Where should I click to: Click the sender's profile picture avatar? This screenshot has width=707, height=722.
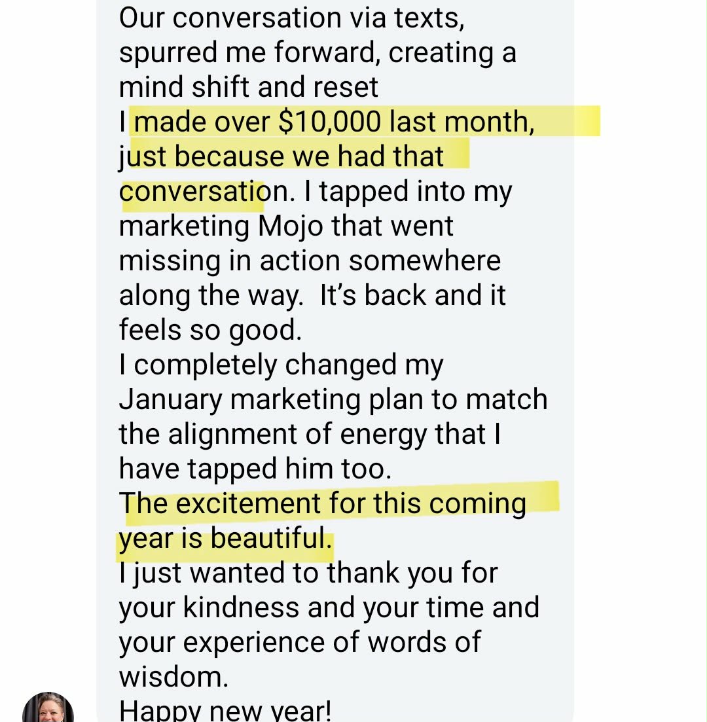[48, 708]
